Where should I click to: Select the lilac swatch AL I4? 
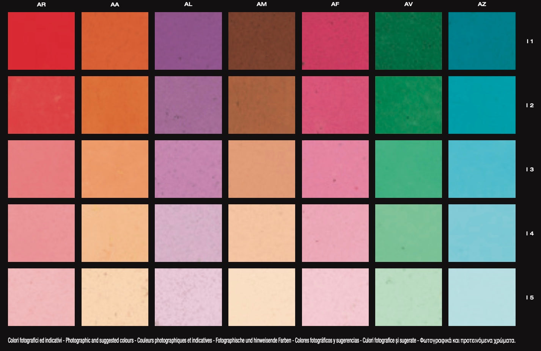[188, 233]
